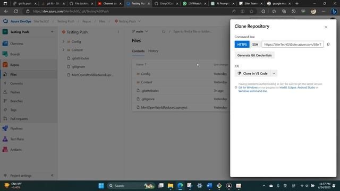Open the Content folder in file list
This screenshot has width=340, height=191.
click(x=147, y=82)
